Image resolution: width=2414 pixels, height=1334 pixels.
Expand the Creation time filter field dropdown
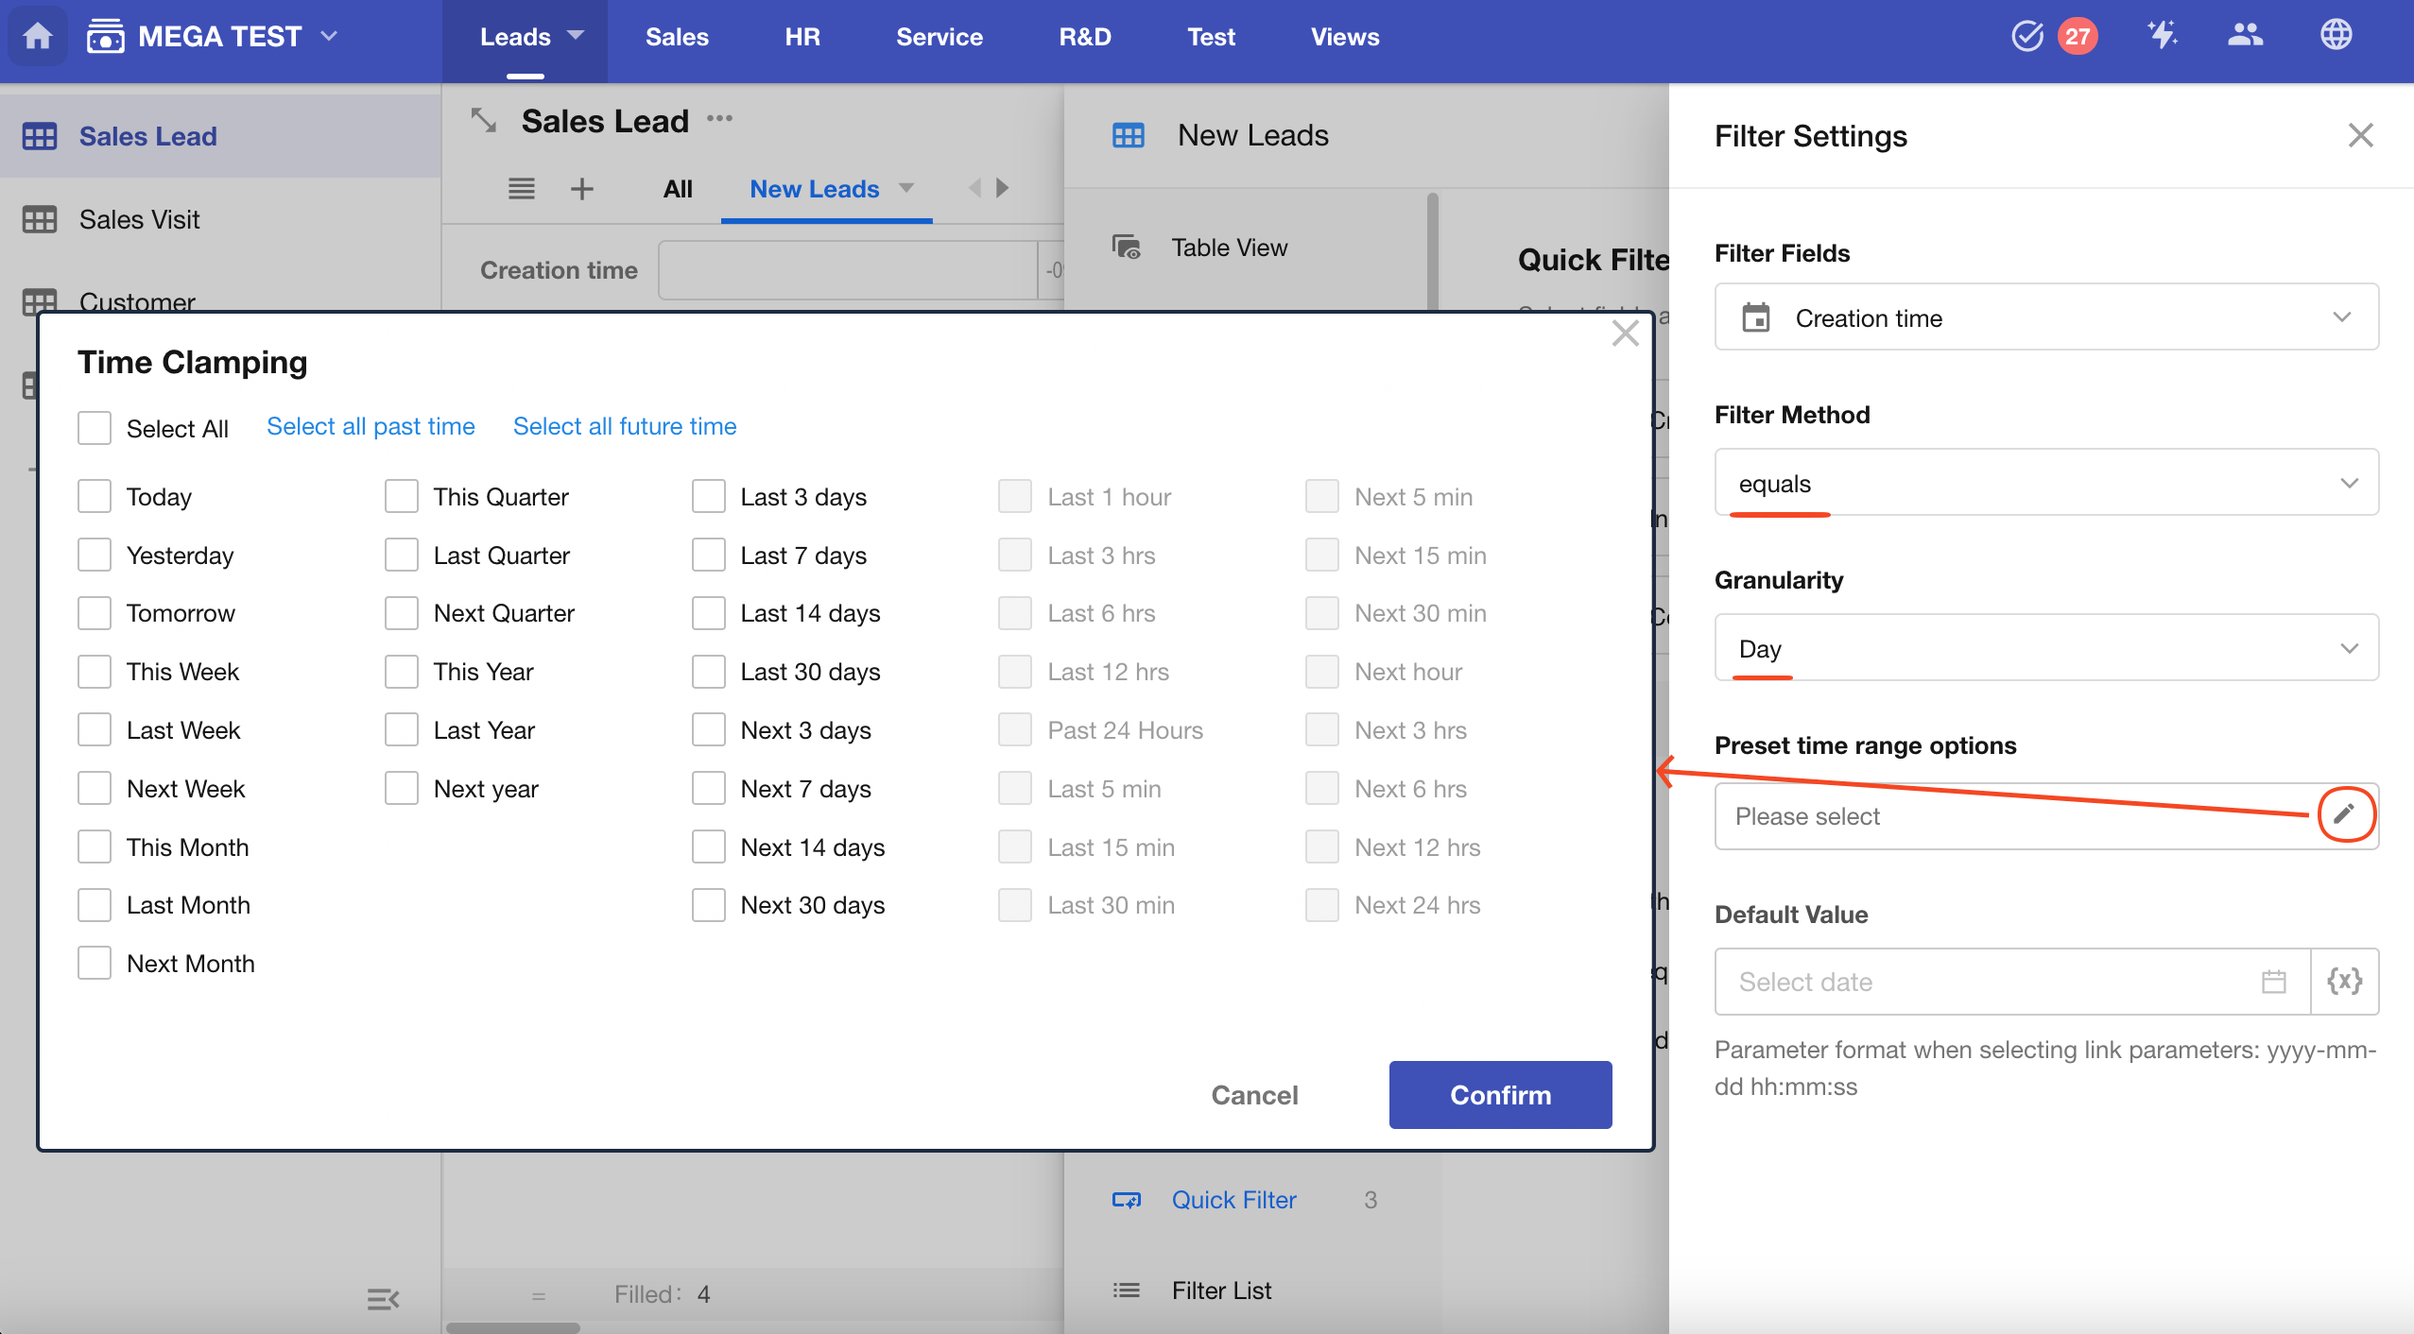tap(2045, 317)
